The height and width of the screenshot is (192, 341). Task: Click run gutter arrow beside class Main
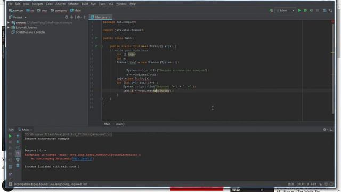[96, 38]
